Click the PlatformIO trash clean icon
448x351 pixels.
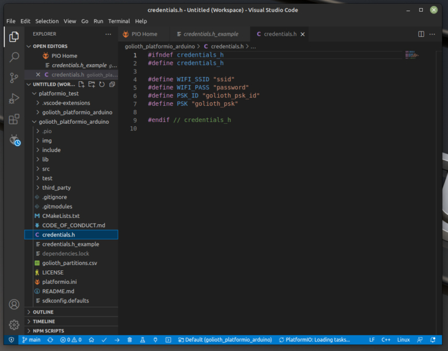pos(129,340)
